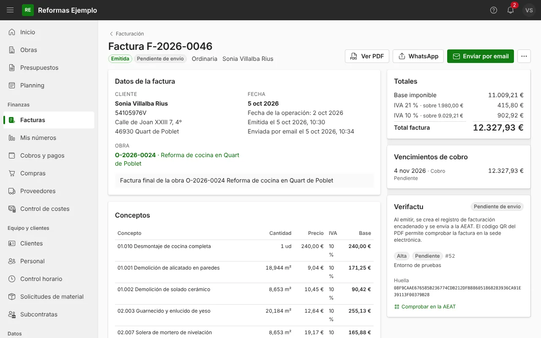Click the green RE company logo

point(27,10)
